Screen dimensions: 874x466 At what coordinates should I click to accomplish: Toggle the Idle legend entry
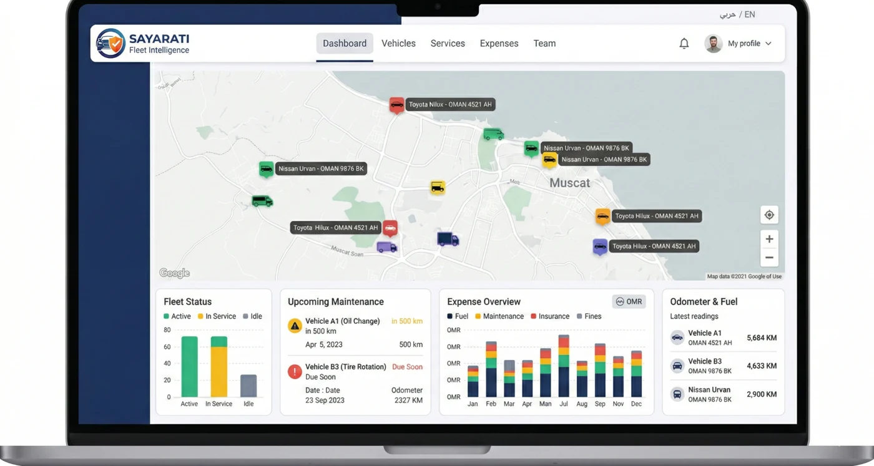tap(252, 316)
